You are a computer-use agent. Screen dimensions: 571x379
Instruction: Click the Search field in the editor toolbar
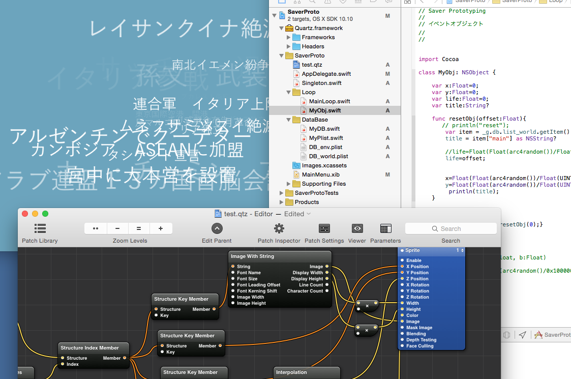click(x=450, y=228)
